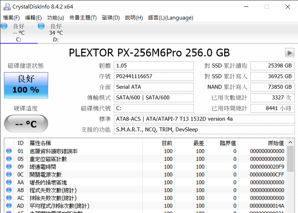Open the 編輯(E) menu
The height and width of the screenshot is (213, 298).
click(33, 18)
